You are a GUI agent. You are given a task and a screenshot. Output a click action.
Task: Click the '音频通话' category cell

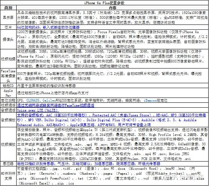click(x=8, y=110)
